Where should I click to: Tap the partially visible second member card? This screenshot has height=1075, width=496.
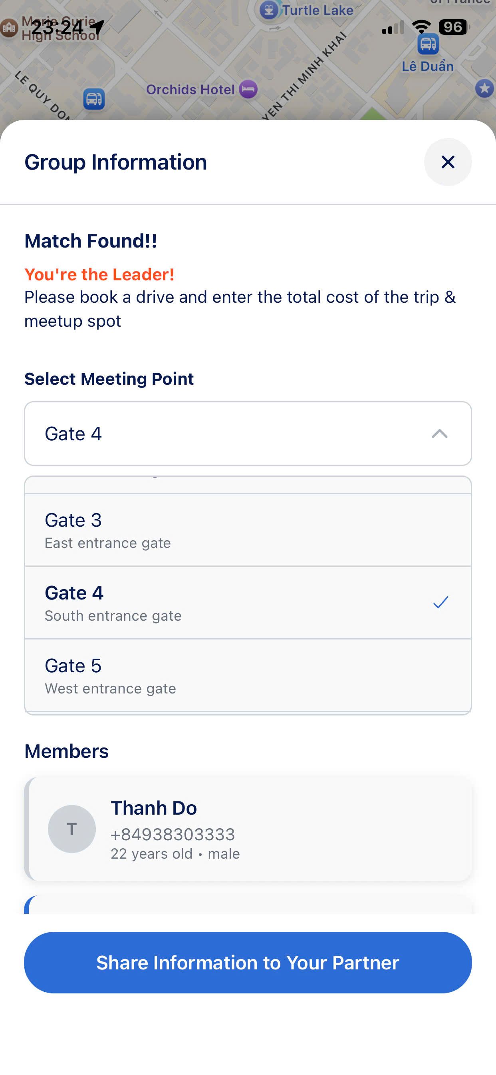[248, 904]
